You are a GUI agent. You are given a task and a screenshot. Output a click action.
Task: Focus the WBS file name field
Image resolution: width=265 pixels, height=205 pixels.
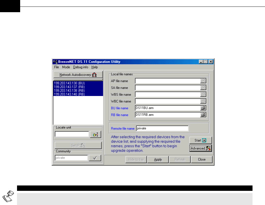pos(168,94)
